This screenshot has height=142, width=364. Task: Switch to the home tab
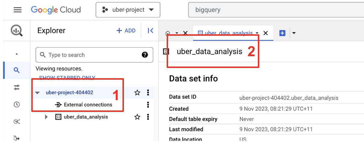coord(168,33)
